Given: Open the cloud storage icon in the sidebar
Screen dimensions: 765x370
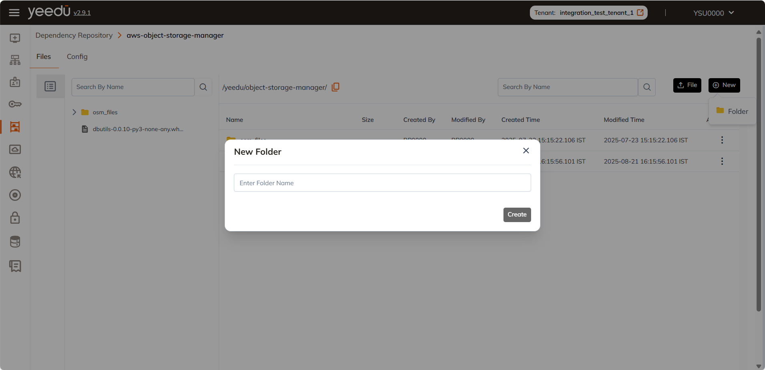Looking at the screenshot, I should [15, 149].
